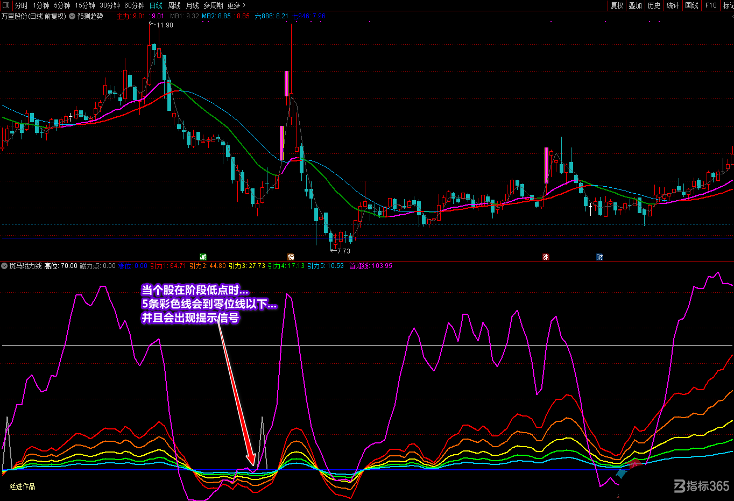Toggle the sidebar panel icon at top-left
Screen dimensions: 734x501
pyautogui.click(x=6, y=5)
